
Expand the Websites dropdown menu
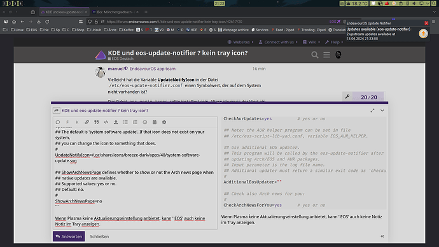(x=240, y=42)
